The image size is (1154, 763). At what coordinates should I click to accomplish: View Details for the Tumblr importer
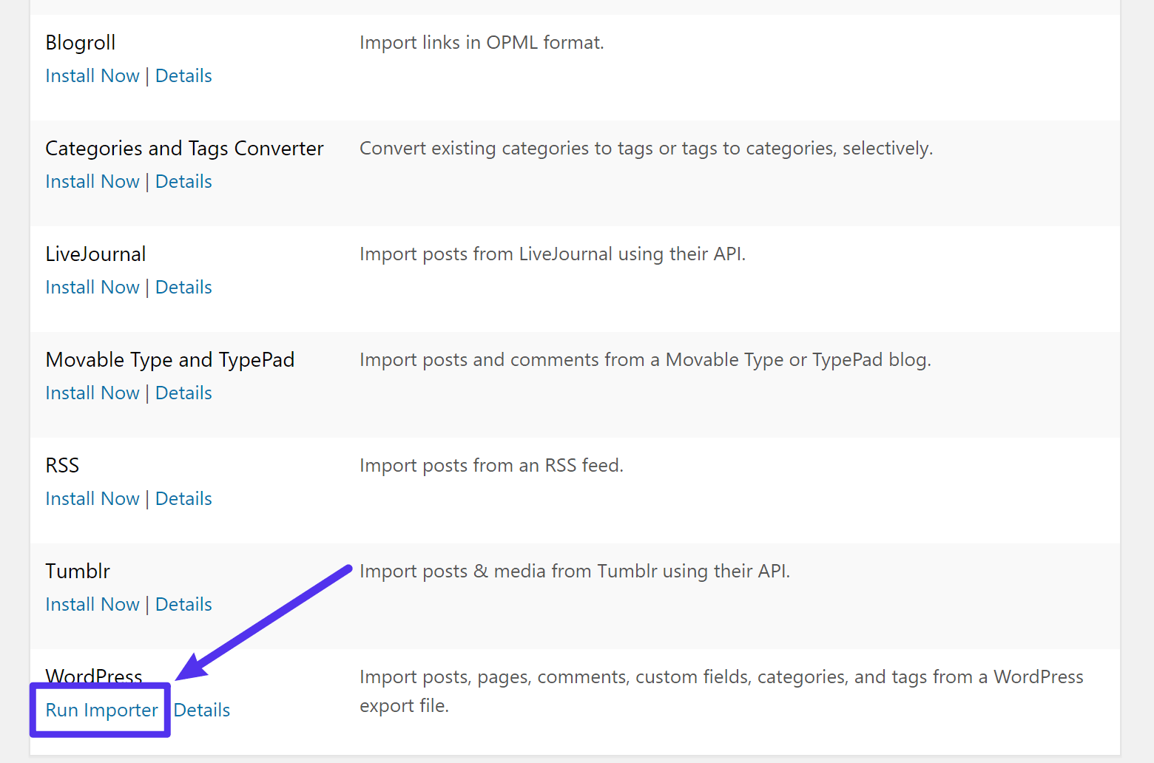[183, 604]
